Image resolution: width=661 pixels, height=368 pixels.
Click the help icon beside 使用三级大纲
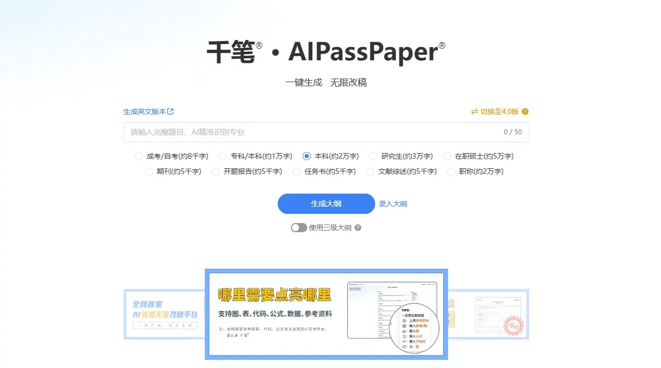(x=358, y=228)
